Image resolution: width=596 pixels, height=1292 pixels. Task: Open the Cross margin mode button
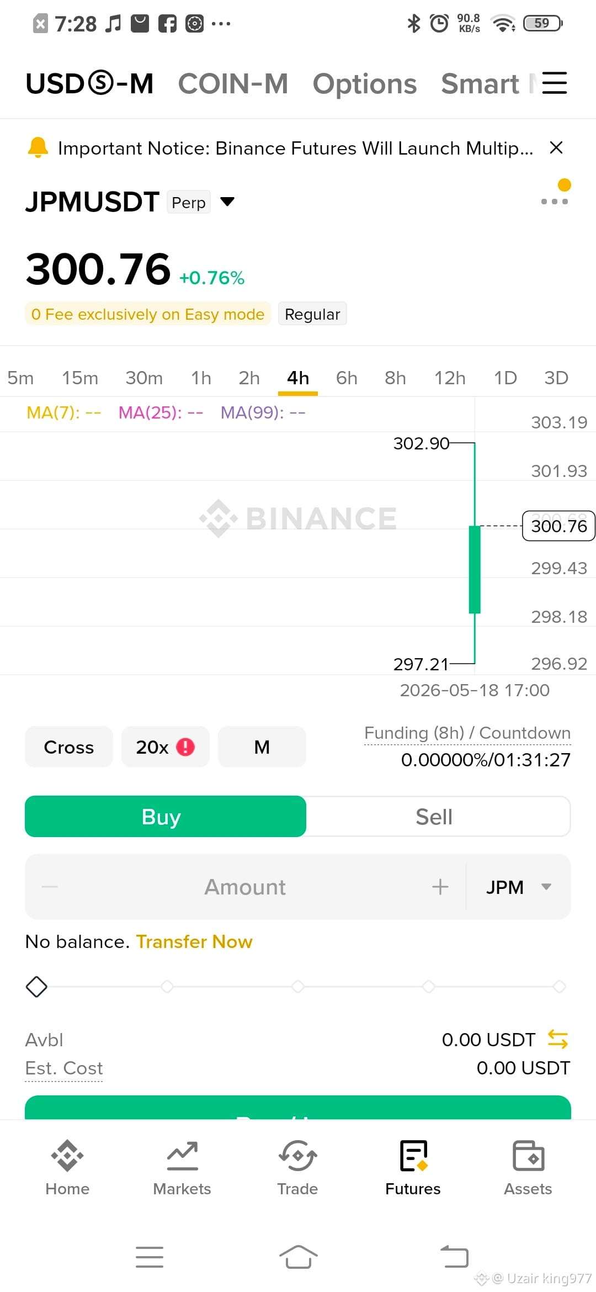click(69, 746)
